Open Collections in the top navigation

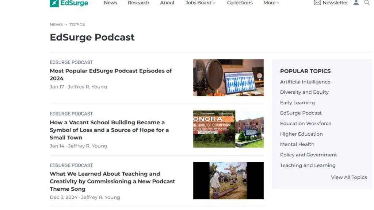240,3
